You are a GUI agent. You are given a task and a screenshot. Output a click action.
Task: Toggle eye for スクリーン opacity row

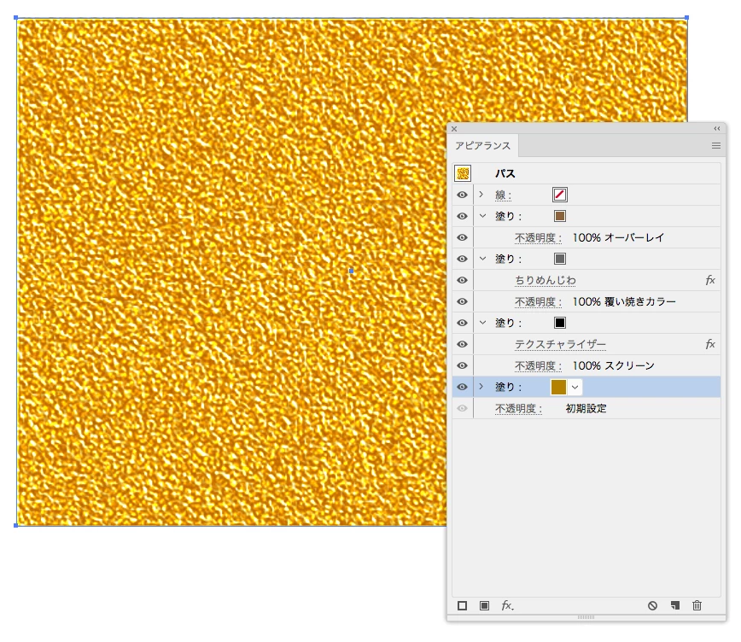click(x=462, y=365)
